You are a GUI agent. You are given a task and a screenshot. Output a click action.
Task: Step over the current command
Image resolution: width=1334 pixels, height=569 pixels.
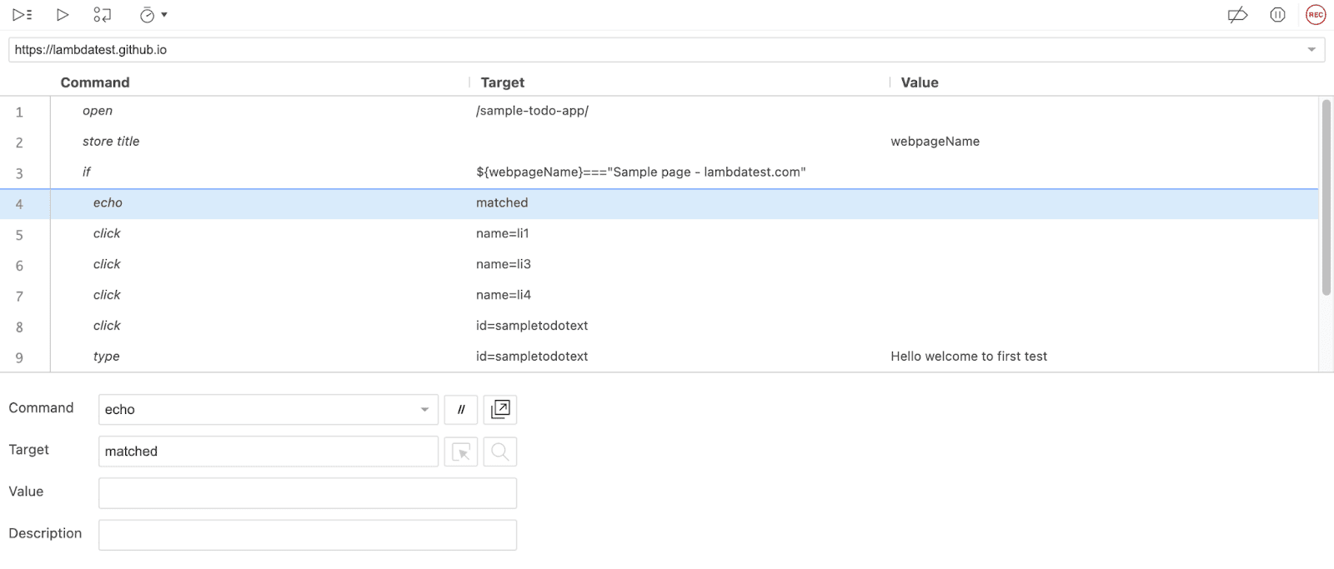(x=102, y=14)
